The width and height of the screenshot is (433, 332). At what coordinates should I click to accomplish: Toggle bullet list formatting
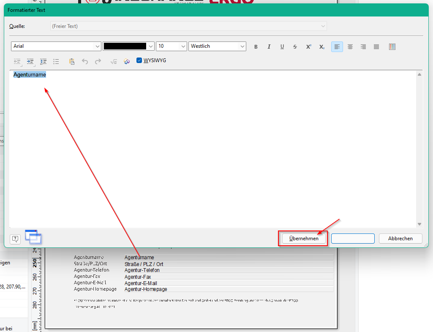click(x=56, y=61)
